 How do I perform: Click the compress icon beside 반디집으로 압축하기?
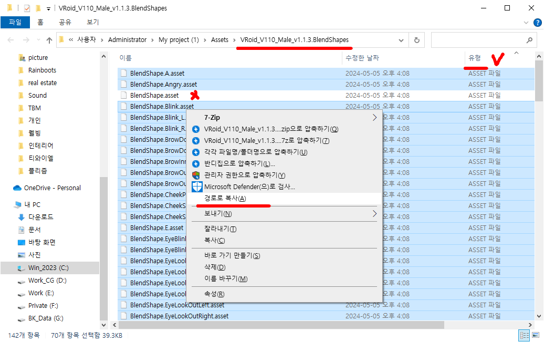(x=196, y=163)
